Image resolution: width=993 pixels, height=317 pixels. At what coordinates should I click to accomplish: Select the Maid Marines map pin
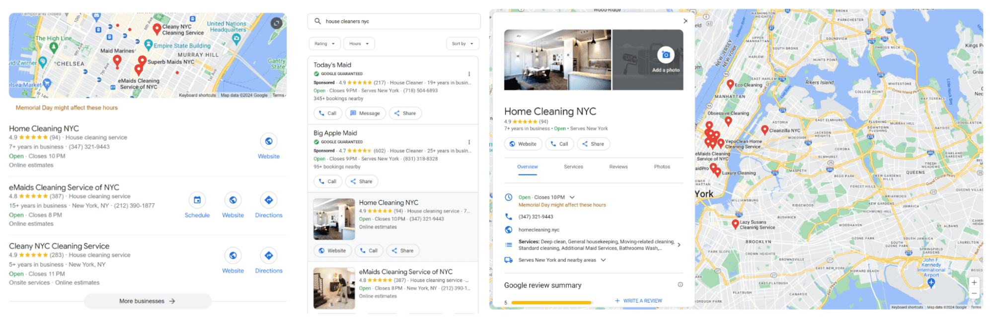pos(117,62)
